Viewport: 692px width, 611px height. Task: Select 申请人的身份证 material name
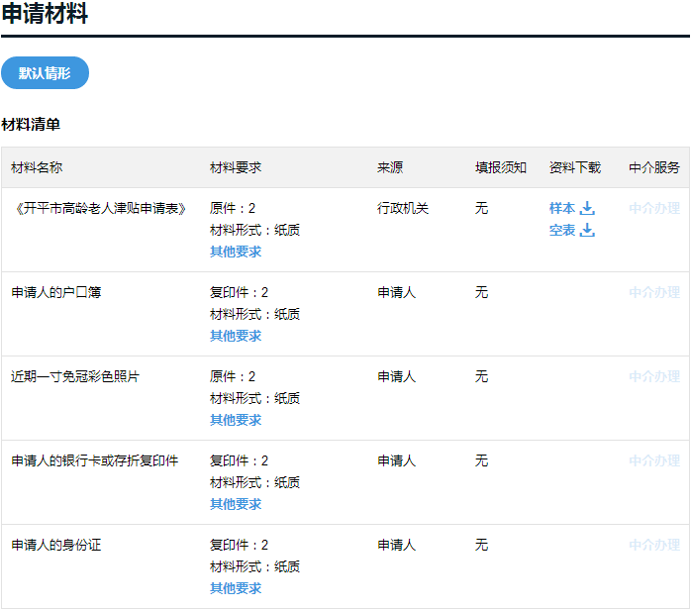(x=56, y=545)
